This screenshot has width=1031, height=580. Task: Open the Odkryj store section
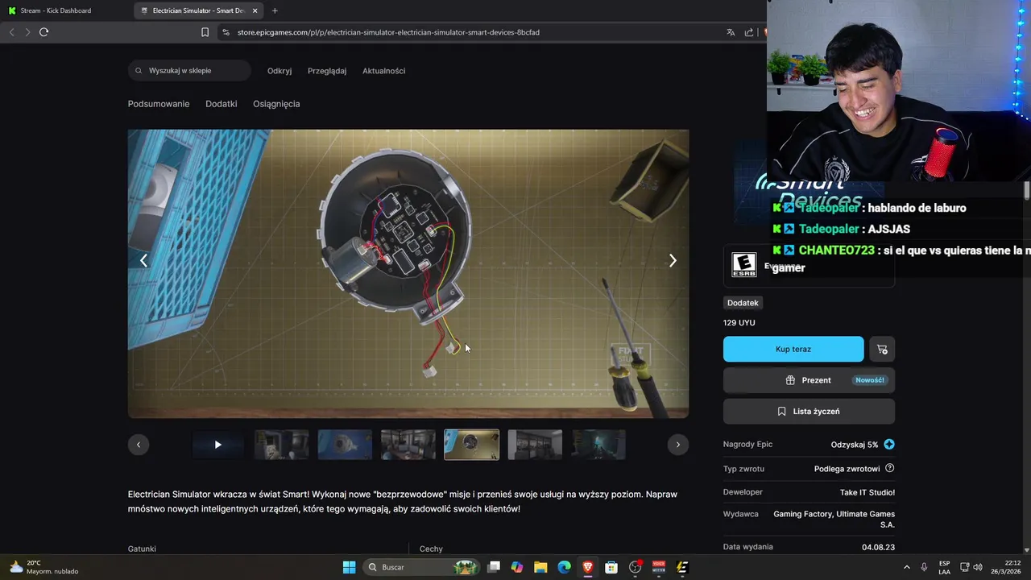point(279,71)
